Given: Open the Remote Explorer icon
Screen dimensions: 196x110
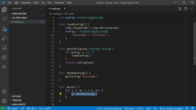Looking at the screenshot, I should [4, 48].
